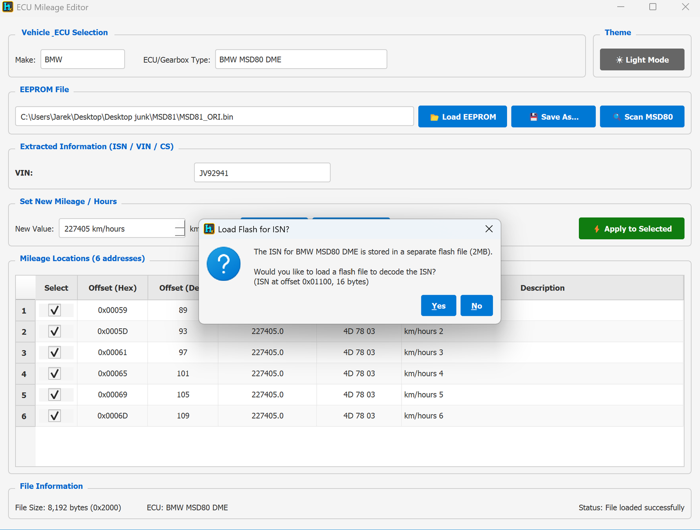Select row header number 4
The image size is (700, 530).
coord(25,374)
